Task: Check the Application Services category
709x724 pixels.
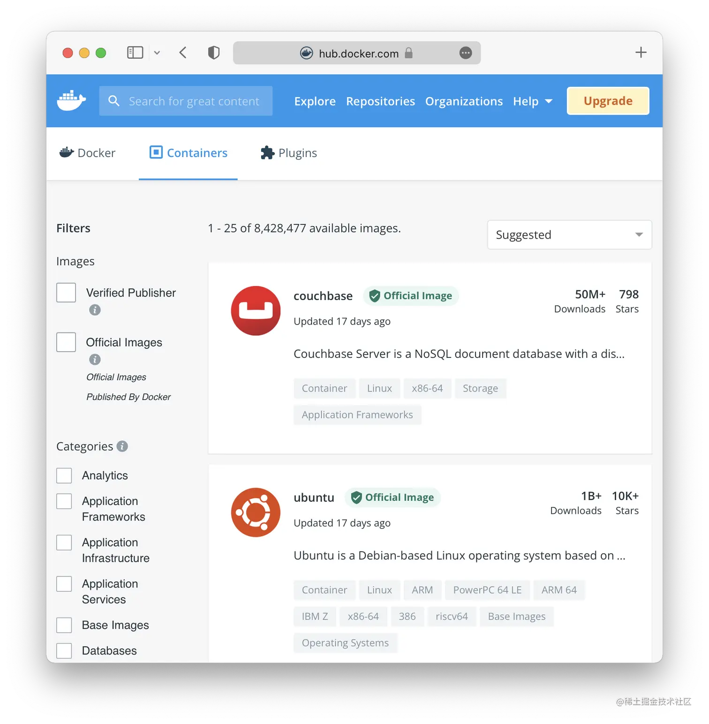Action: [64, 584]
